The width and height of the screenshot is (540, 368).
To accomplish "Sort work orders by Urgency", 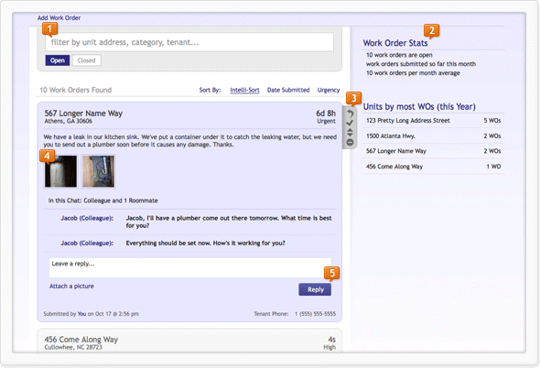I will pyautogui.click(x=329, y=90).
